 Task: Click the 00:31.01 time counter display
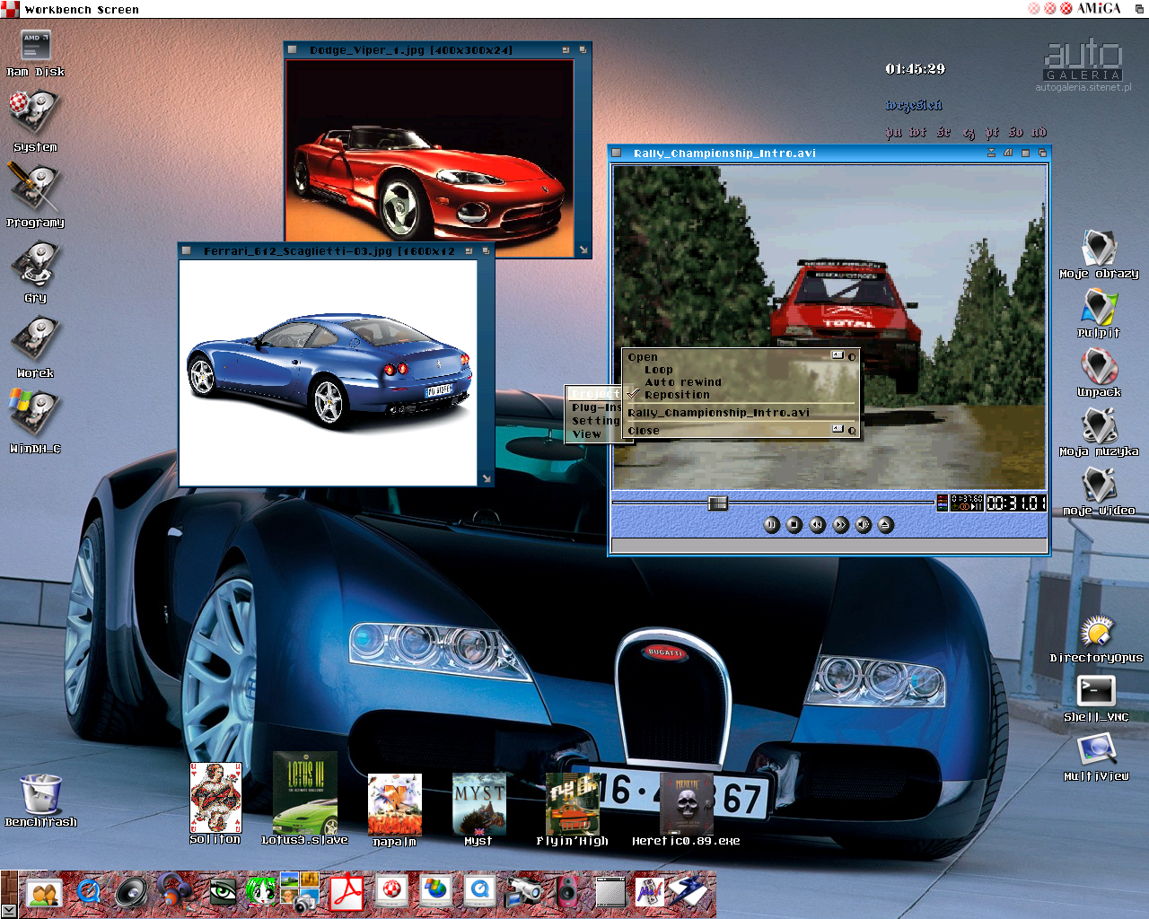coord(1016,503)
